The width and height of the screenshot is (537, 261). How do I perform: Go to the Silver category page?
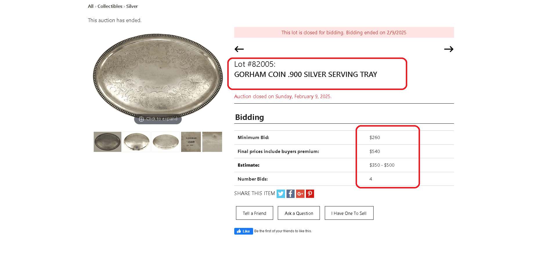point(132,6)
